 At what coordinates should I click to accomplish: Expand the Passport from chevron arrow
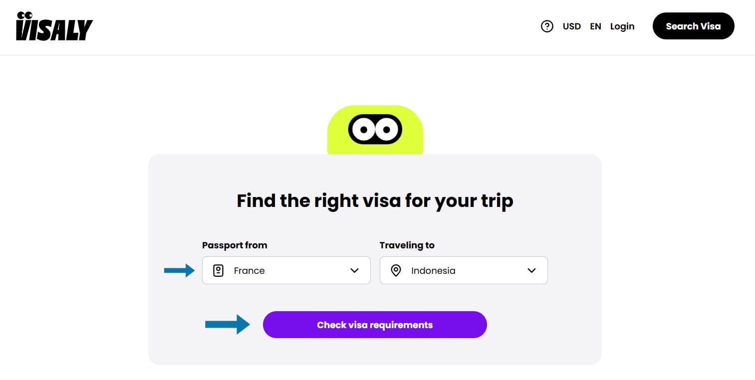[x=354, y=271]
